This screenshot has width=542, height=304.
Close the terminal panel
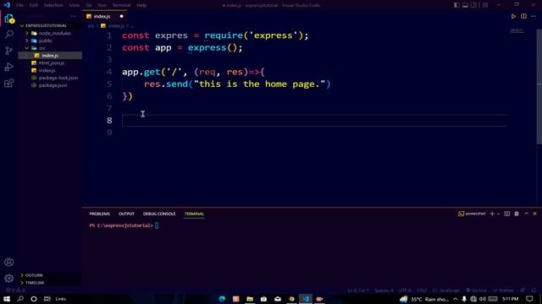[534, 214]
